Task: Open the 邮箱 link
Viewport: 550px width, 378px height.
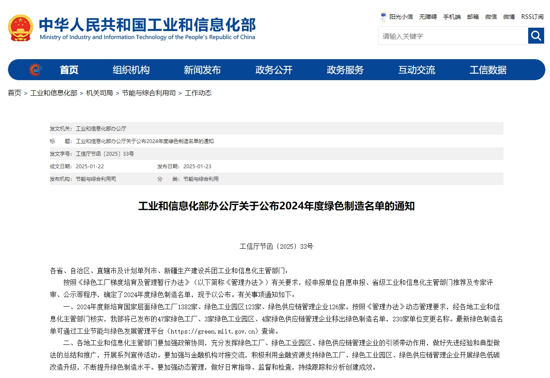Action: click(473, 17)
